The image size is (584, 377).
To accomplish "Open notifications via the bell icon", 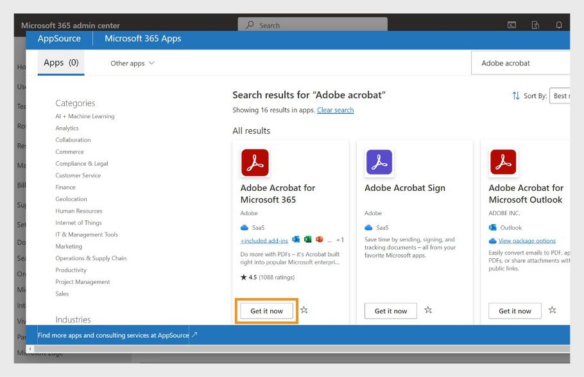I will coord(558,25).
